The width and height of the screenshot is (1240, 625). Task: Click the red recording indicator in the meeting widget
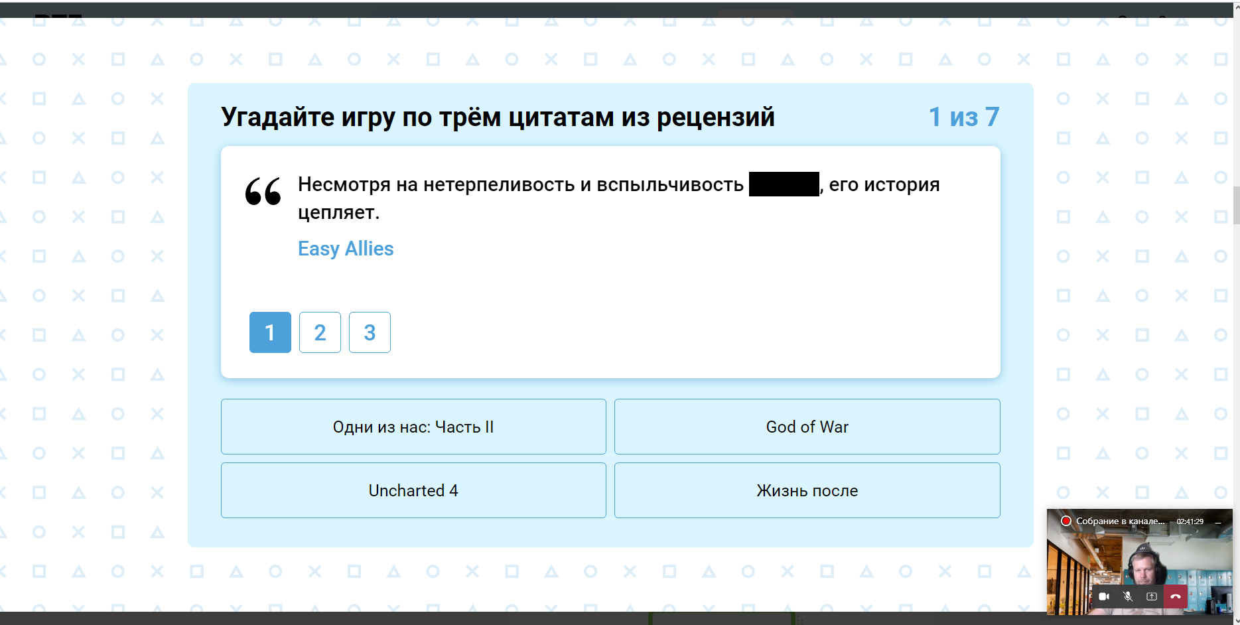pyautogui.click(x=1066, y=521)
